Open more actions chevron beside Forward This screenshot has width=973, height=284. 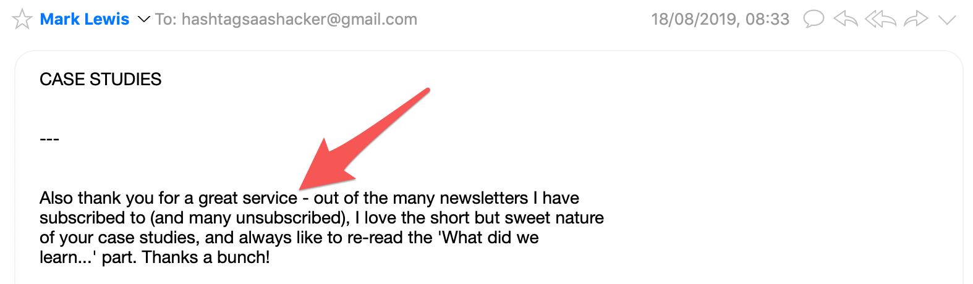tap(947, 20)
